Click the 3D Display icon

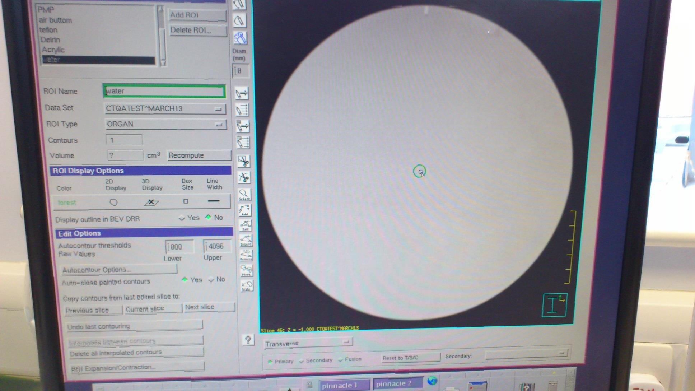[151, 202]
